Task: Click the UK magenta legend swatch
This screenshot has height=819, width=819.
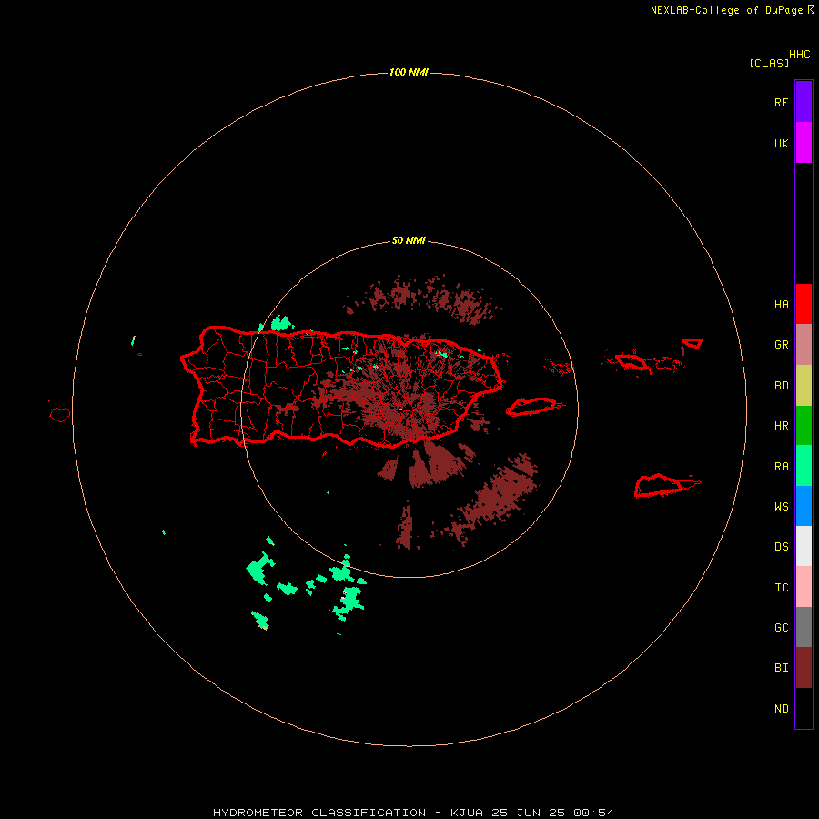Action: [x=804, y=143]
